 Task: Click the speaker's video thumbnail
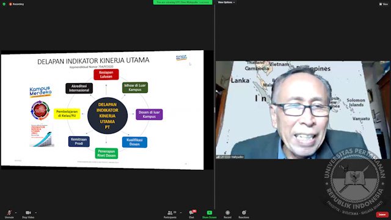(303, 110)
